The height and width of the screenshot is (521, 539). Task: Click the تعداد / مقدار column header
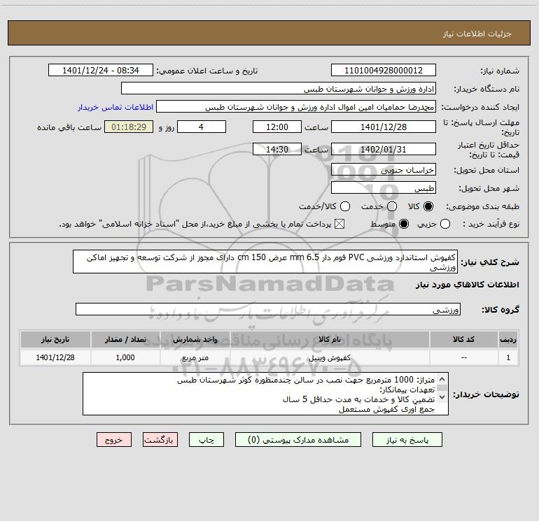pos(125,339)
